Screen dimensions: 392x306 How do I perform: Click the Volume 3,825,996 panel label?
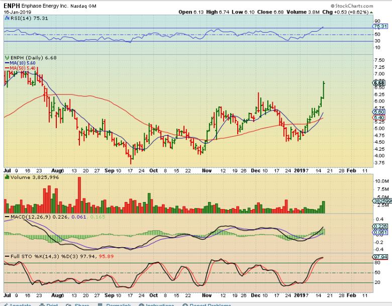(35, 177)
